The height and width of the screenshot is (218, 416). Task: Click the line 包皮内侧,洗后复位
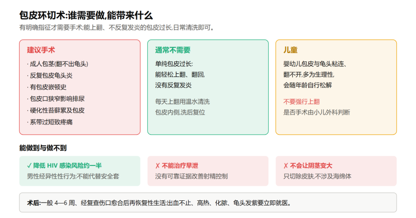(180, 112)
